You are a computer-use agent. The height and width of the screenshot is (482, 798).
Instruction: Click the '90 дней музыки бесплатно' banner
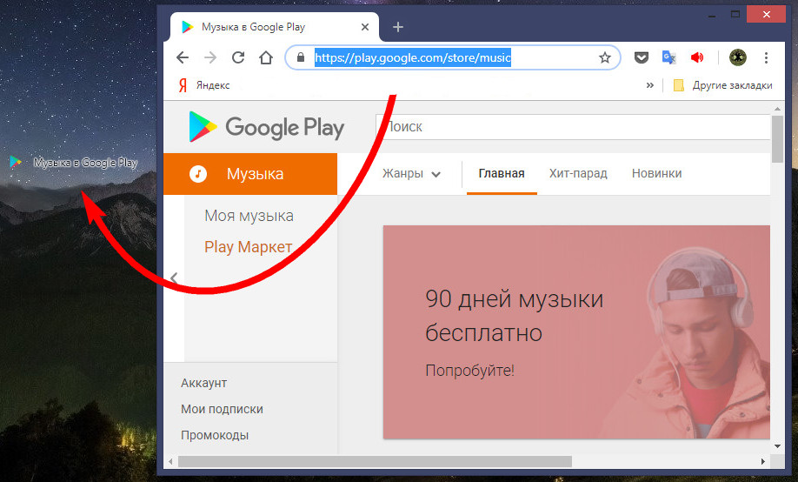pyautogui.click(x=576, y=331)
